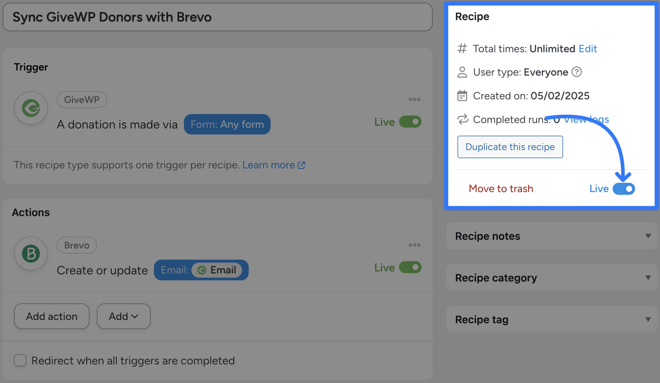The image size is (660, 383).
Task: Open the GiveWP trigger three-dot menu
Action: point(414,99)
